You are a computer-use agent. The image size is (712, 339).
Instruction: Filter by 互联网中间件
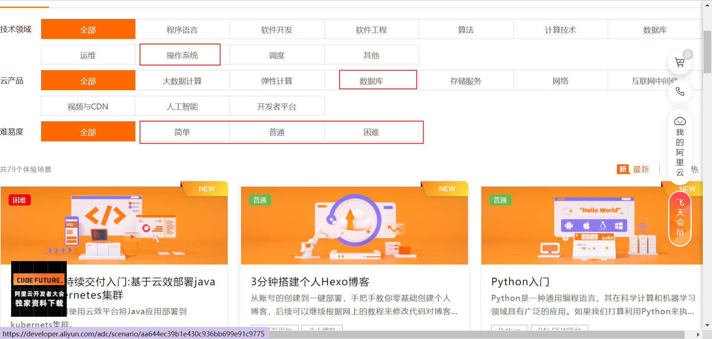pos(655,80)
